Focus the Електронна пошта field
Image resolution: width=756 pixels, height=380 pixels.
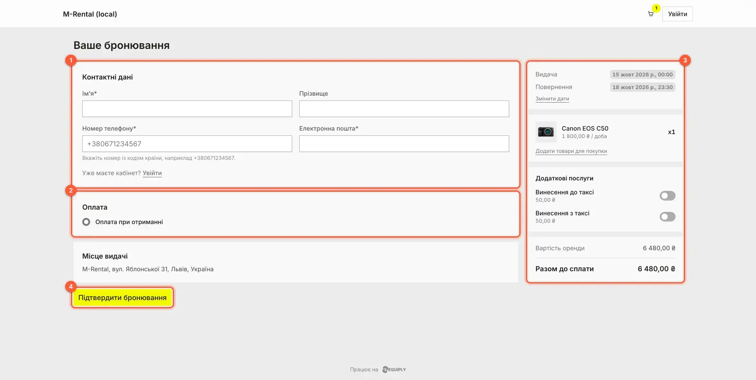[x=404, y=144]
